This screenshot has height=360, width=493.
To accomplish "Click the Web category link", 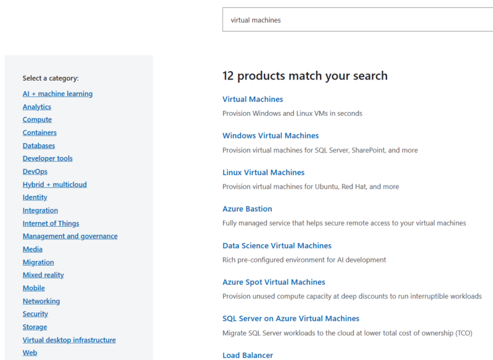I will (30, 353).
